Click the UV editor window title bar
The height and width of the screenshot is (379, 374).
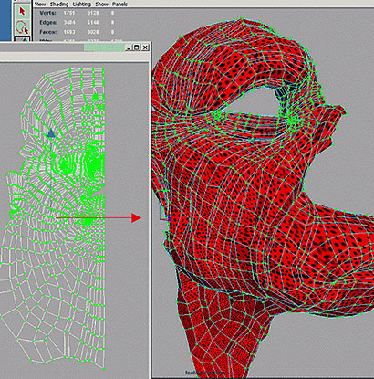(x=62, y=47)
